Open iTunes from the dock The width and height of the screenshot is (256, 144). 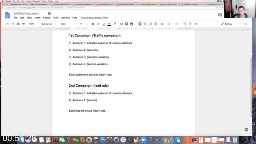123,140
